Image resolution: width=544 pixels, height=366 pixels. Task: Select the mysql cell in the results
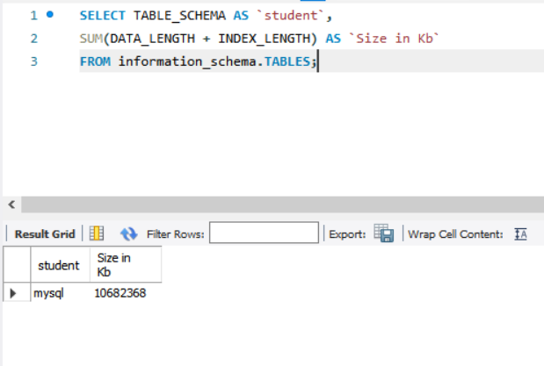60,293
